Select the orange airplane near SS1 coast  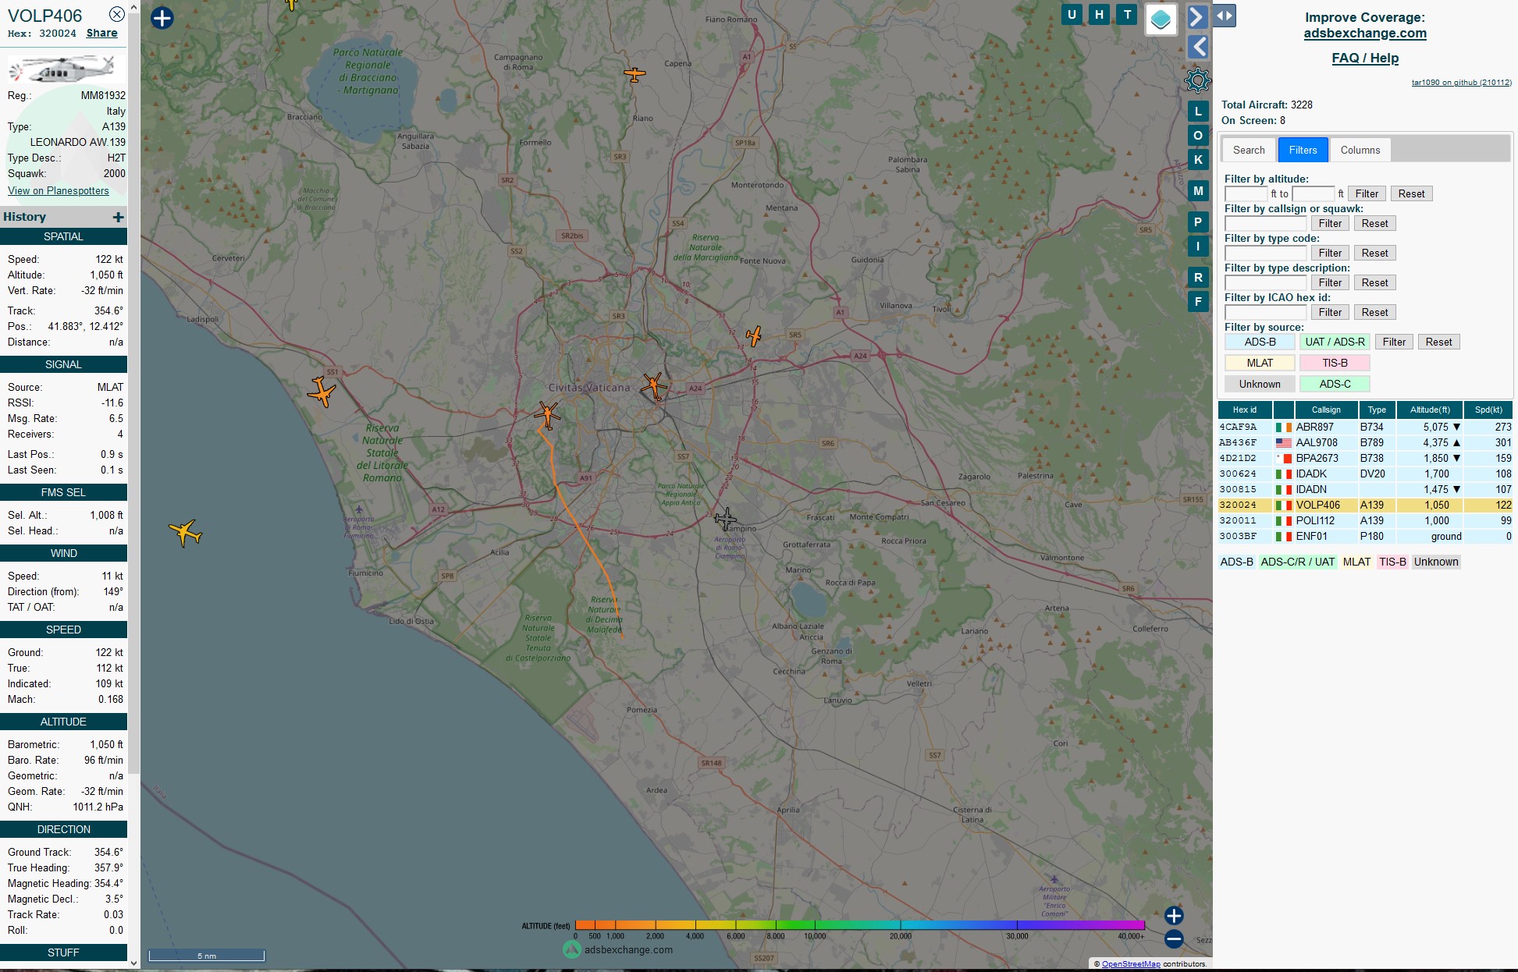322,392
